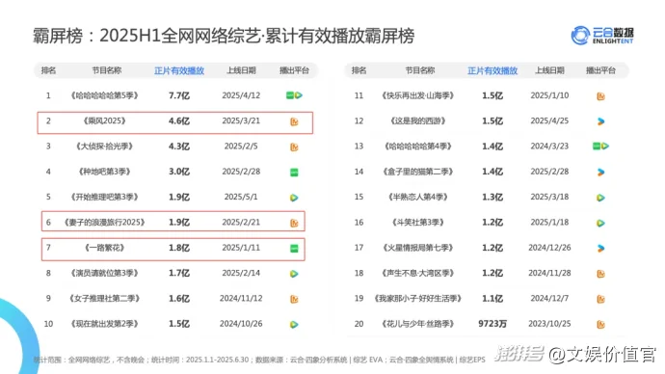
Task: Click the show name 《哈哈哈哈哈第5季》
Action: (104, 95)
